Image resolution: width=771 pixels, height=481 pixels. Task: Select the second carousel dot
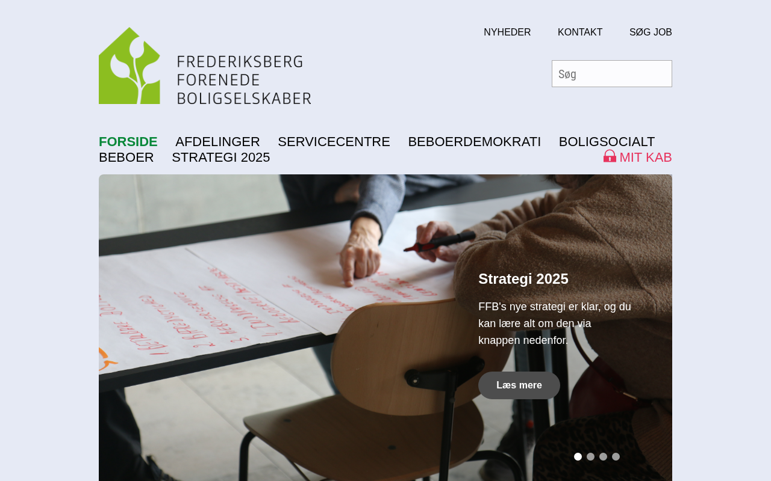click(x=590, y=457)
